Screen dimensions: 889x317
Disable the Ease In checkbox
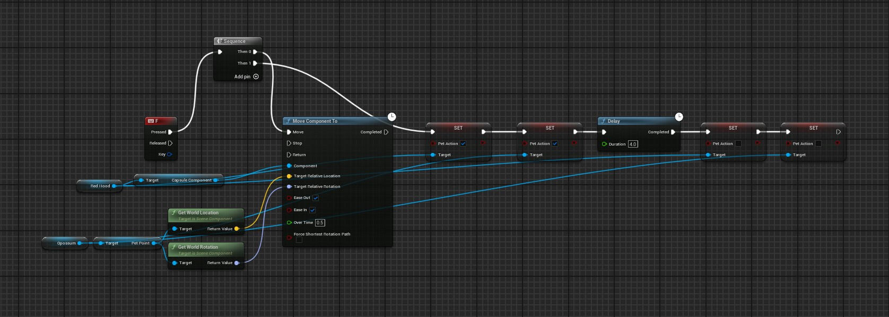click(312, 210)
